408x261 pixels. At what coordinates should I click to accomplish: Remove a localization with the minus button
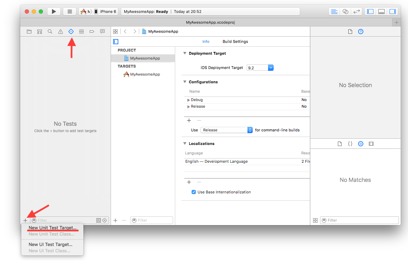click(x=199, y=182)
